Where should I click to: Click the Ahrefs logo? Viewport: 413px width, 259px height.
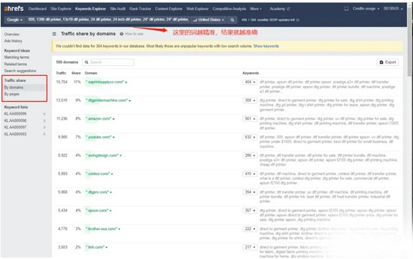click(14, 9)
